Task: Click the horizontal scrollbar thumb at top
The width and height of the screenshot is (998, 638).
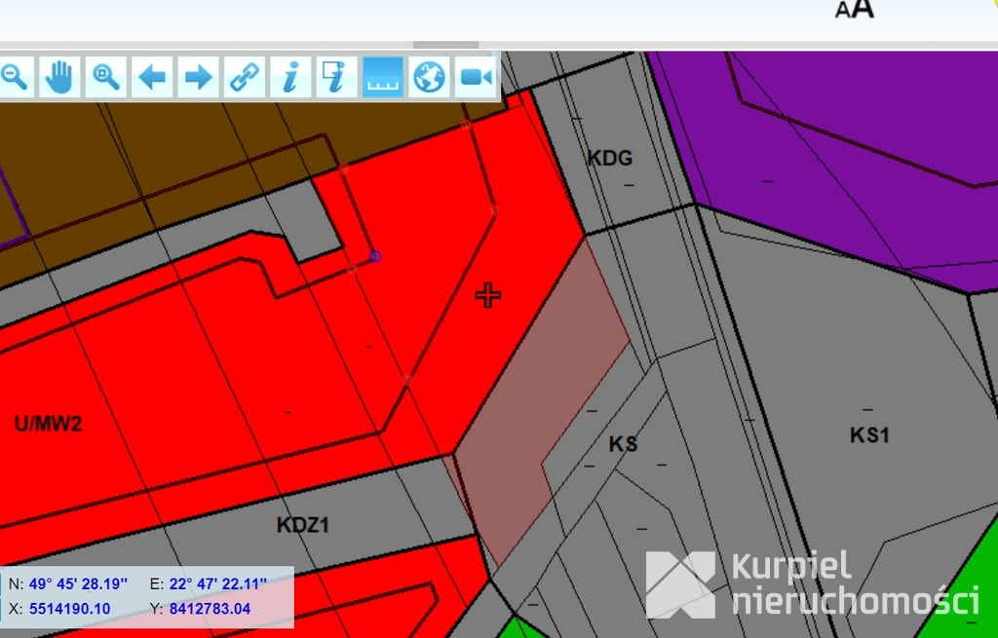Action: tap(445, 45)
